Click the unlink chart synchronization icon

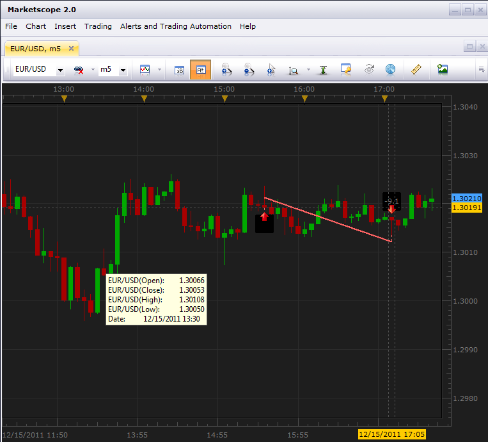[79, 70]
